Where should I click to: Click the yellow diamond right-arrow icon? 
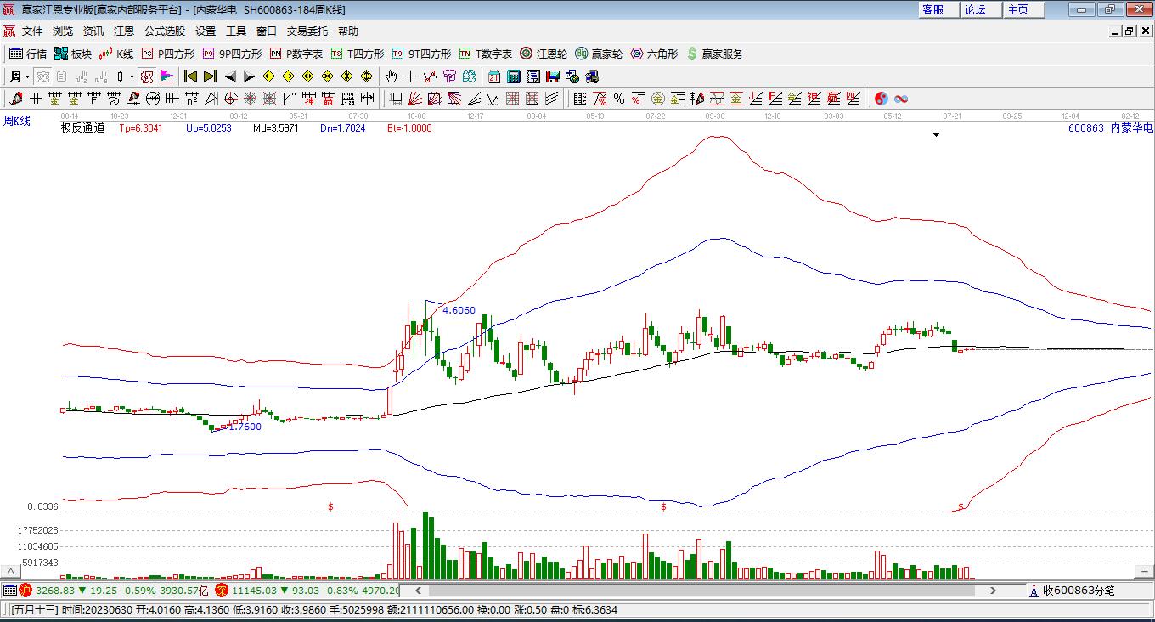pyautogui.click(x=289, y=76)
